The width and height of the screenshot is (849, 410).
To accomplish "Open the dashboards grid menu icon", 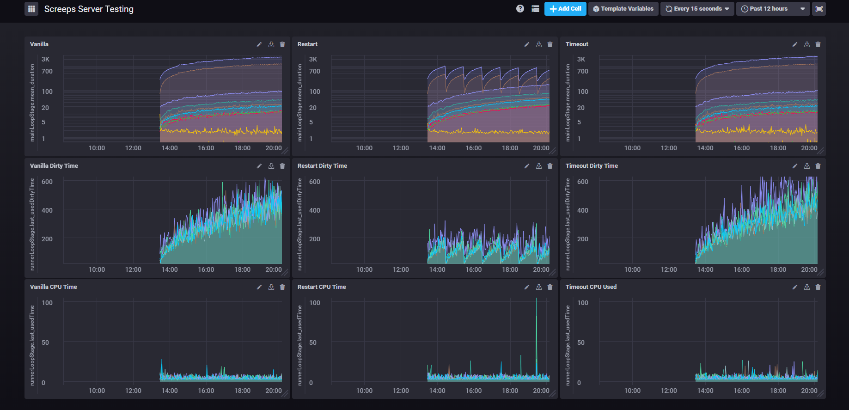I will (x=31, y=9).
